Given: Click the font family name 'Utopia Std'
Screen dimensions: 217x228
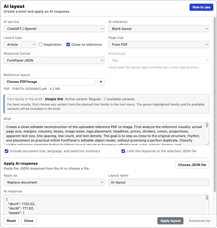Looking at the screenshot, I should (x=54, y=99).
